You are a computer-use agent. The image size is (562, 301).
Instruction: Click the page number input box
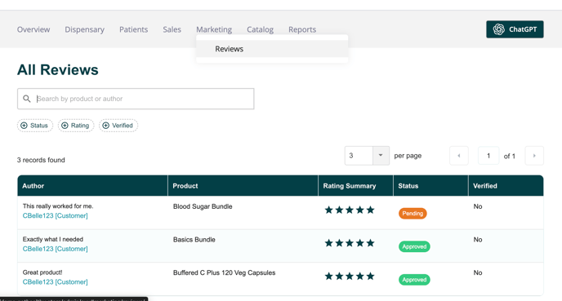[x=488, y=156]
